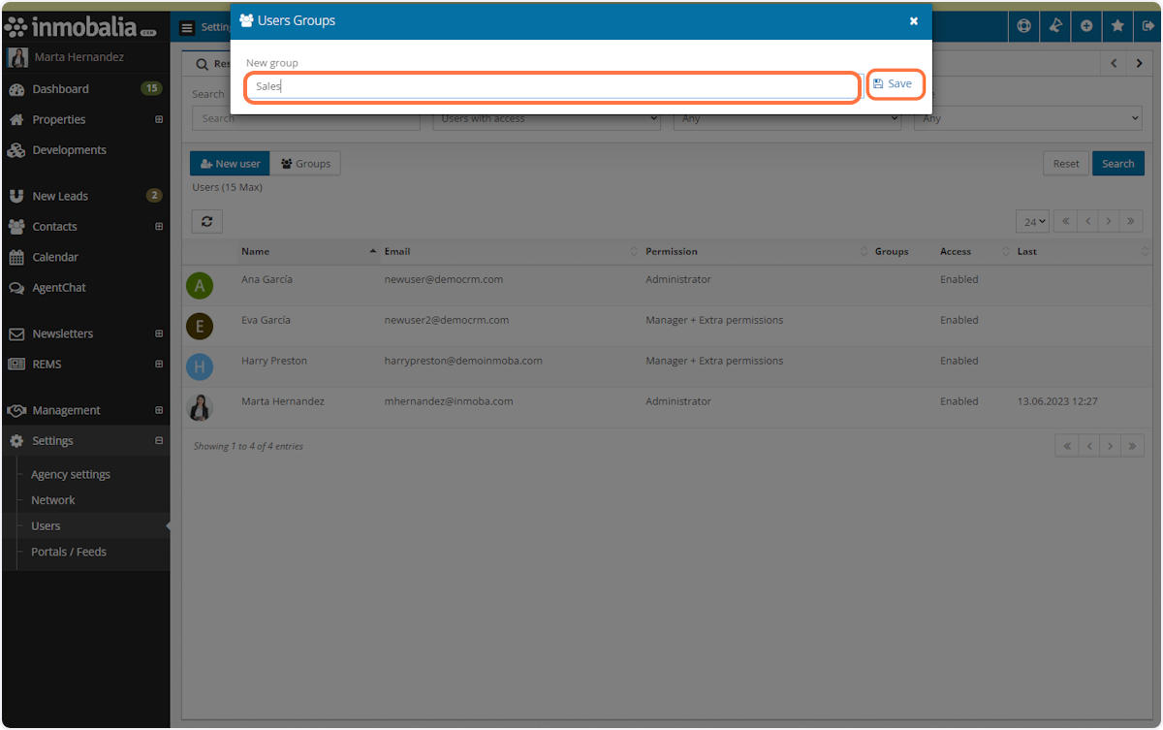Open the Calendar sidebar item

pyautogui.click(x=55, y=257)
